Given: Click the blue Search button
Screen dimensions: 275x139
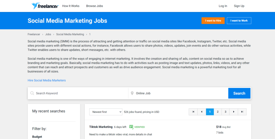Looking at the screenshot, I should click(x=239, y=93).
